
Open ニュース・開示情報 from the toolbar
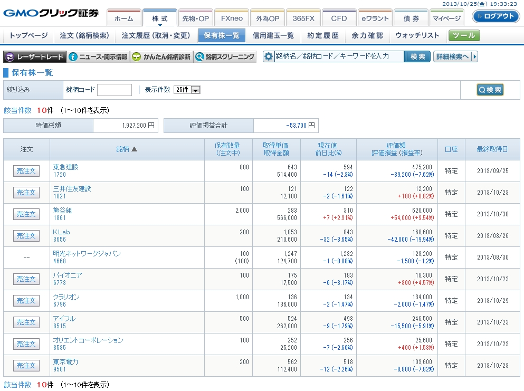99,57
